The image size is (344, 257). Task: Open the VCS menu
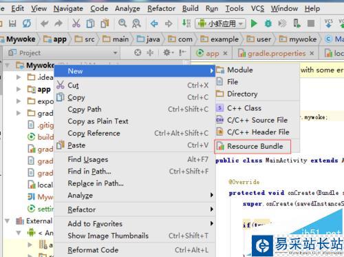[257, 8]
